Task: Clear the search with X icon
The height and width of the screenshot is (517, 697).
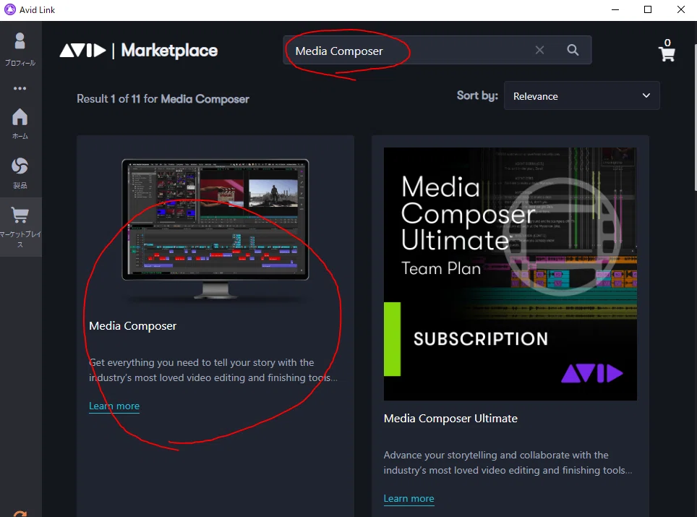Action: click(539, 50)
